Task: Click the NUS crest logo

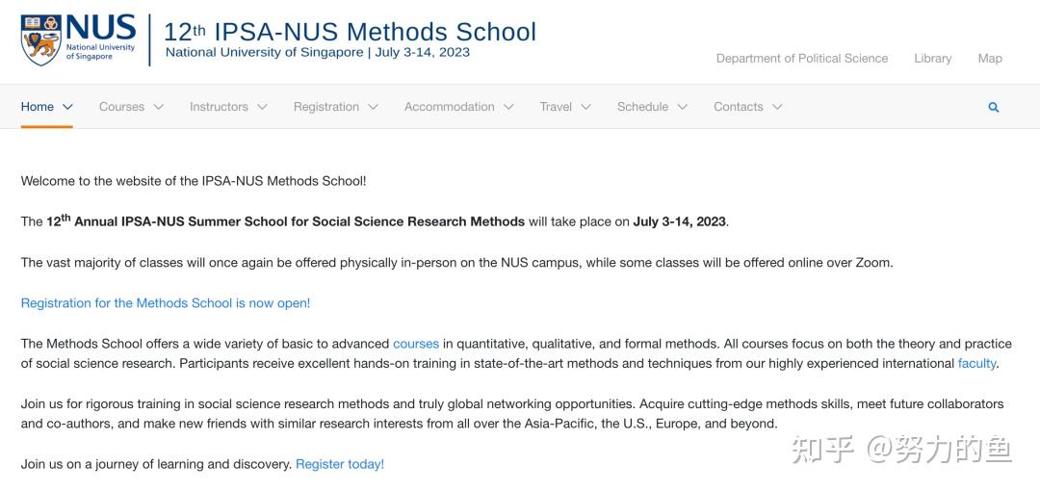Action: [41, 39]
